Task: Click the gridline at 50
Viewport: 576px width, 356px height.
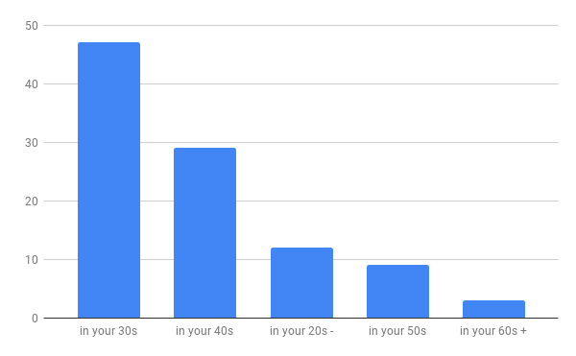Action: pyautogui.click(x=300, y=25)
